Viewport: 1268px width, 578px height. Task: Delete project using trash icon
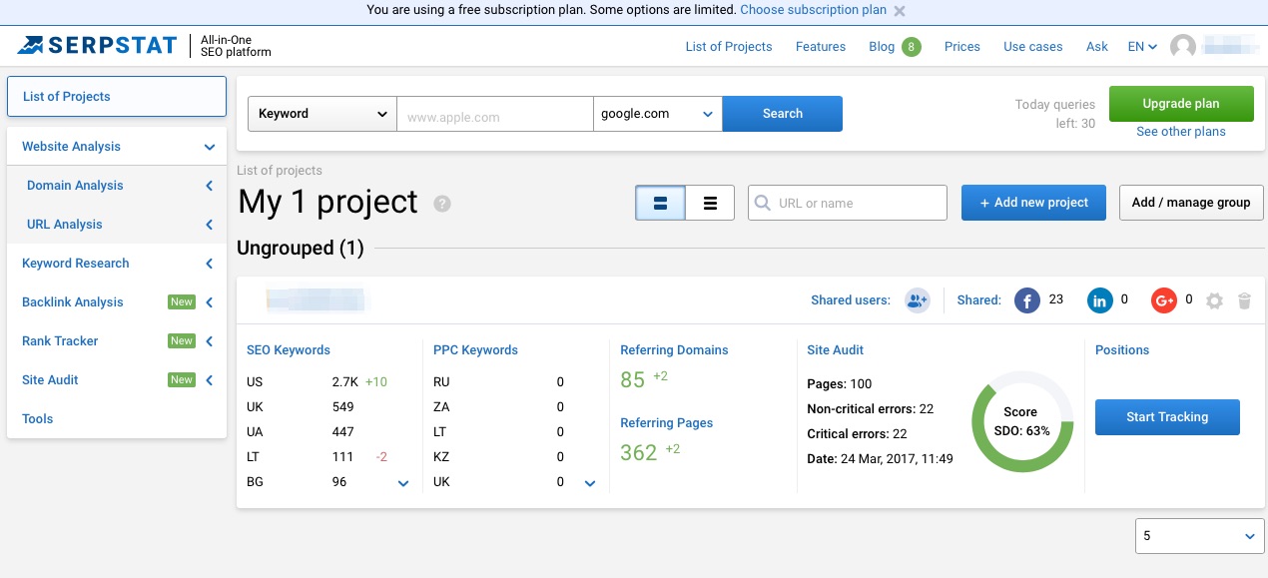point(1244,300)
